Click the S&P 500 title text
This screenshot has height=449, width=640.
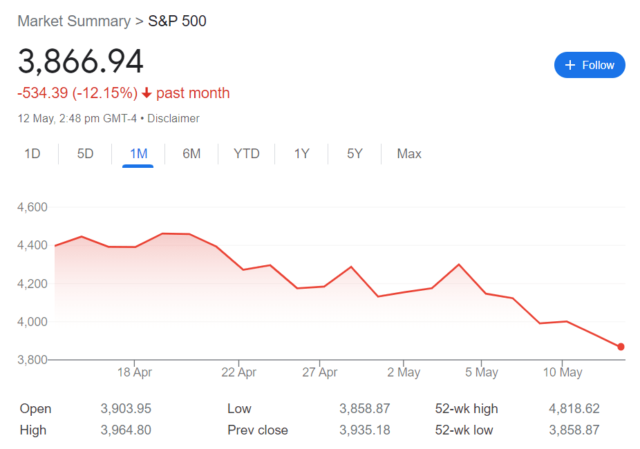tap(178, 21)
